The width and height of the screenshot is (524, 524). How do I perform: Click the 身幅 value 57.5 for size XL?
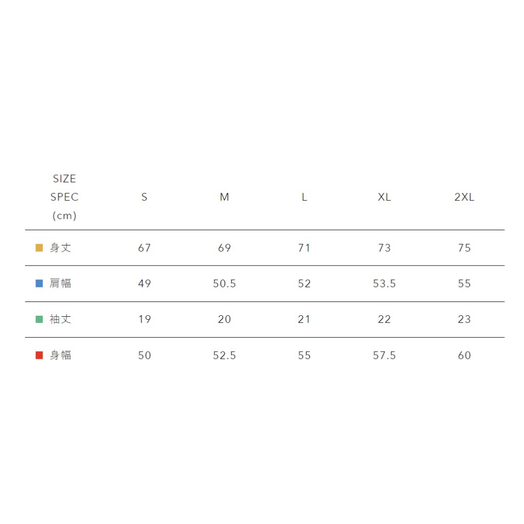pos(384,355)
